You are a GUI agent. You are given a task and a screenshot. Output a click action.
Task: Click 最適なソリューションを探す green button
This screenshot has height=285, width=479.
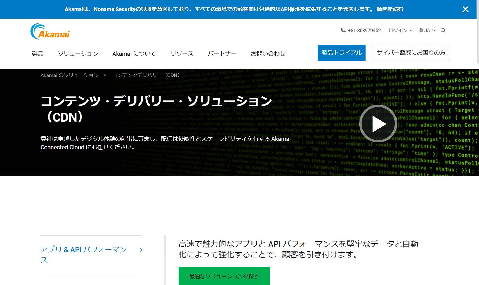tap(224, 276)
